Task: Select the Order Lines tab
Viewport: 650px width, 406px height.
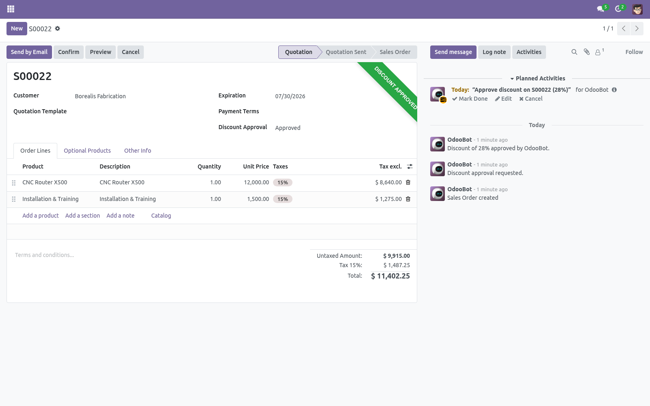Action: point(35,151)
